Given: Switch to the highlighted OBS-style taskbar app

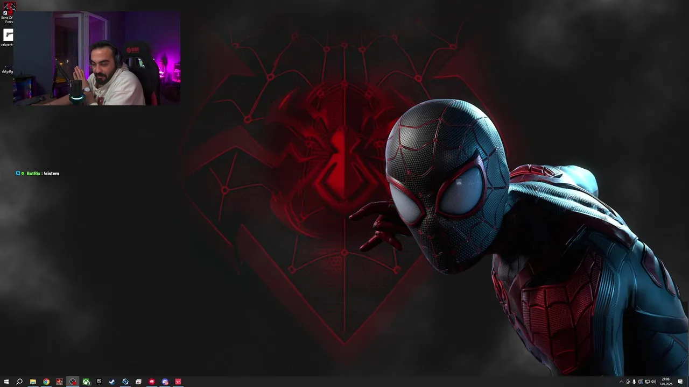Looking at the screenshot, I should coord(73,382).
